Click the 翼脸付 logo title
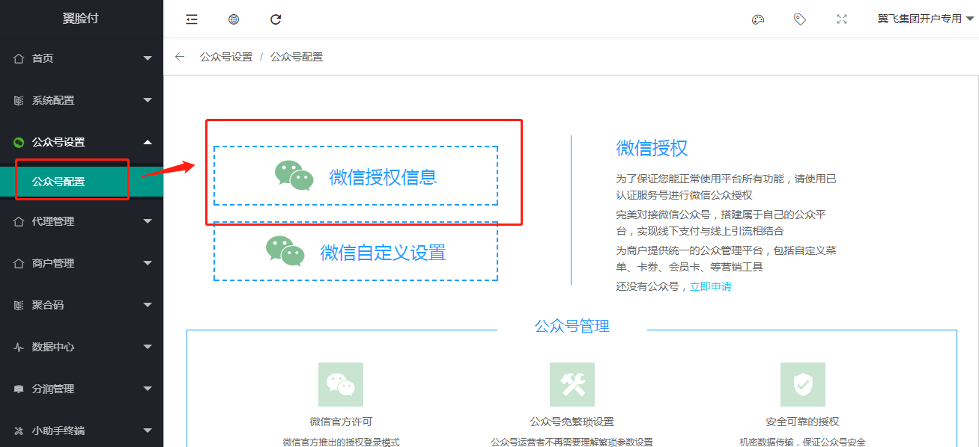Screen dimensions: 979x447 pyautogui.click(x=81, y=19)
